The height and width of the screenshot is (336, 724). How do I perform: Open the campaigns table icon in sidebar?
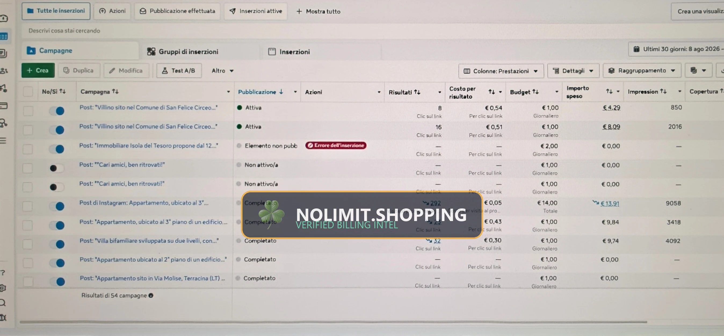pos(4,36)
